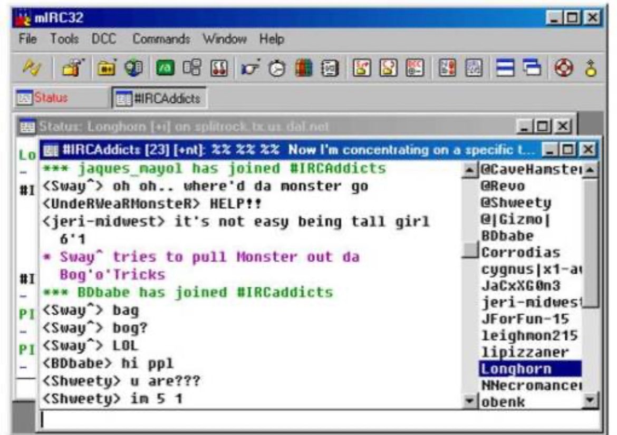Select Corrodias in the nickname list
617x435 pixels.
pos(530,253)
